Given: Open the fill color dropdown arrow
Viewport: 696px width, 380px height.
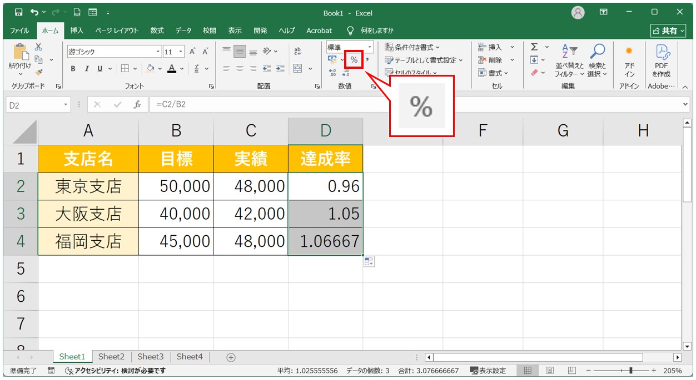Looking at the screenshot, I should (x=160, y=69).
